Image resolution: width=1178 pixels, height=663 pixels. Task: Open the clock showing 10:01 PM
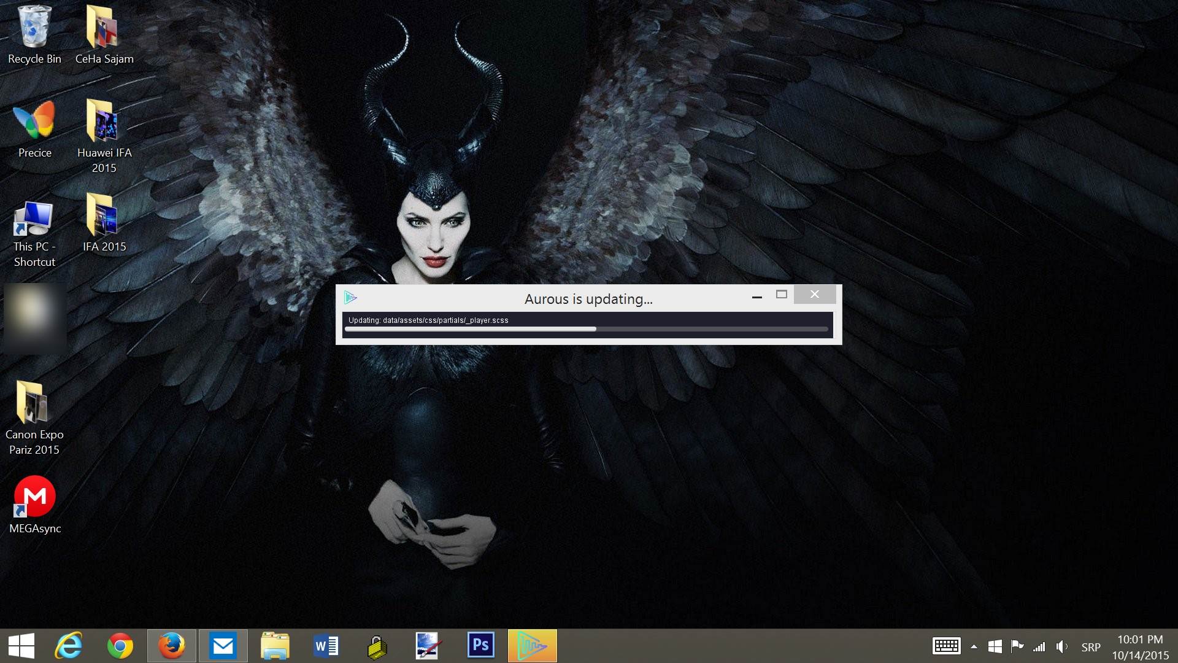1140,647
